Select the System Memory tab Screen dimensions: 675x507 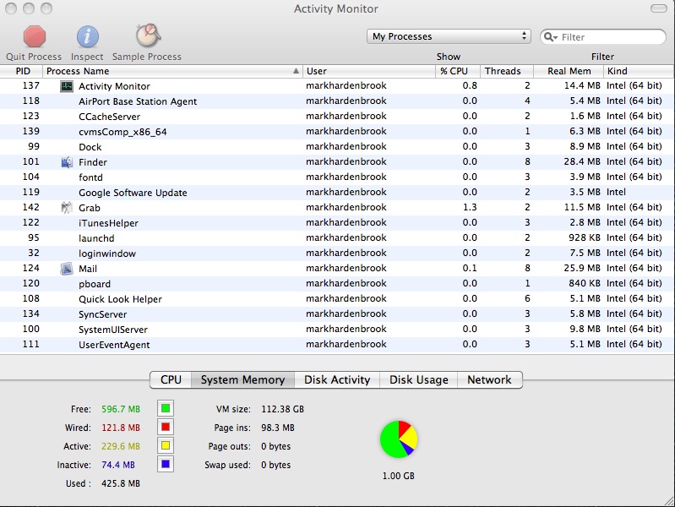point(242,380)
